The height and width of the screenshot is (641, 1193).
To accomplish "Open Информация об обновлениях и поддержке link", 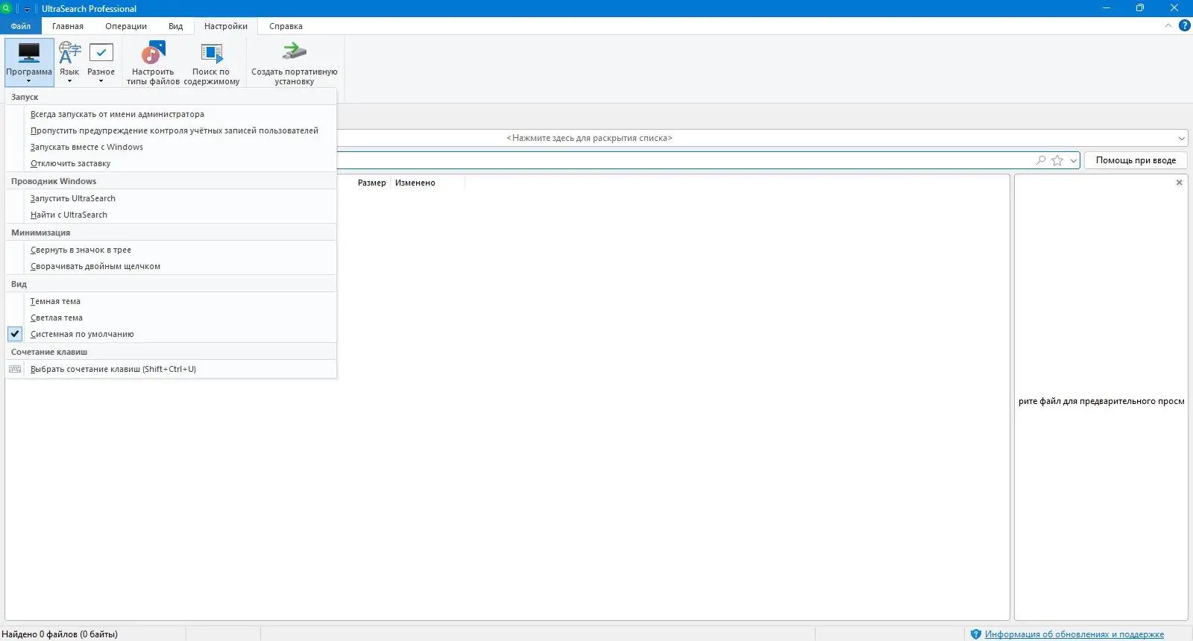I will (1074, 634).
